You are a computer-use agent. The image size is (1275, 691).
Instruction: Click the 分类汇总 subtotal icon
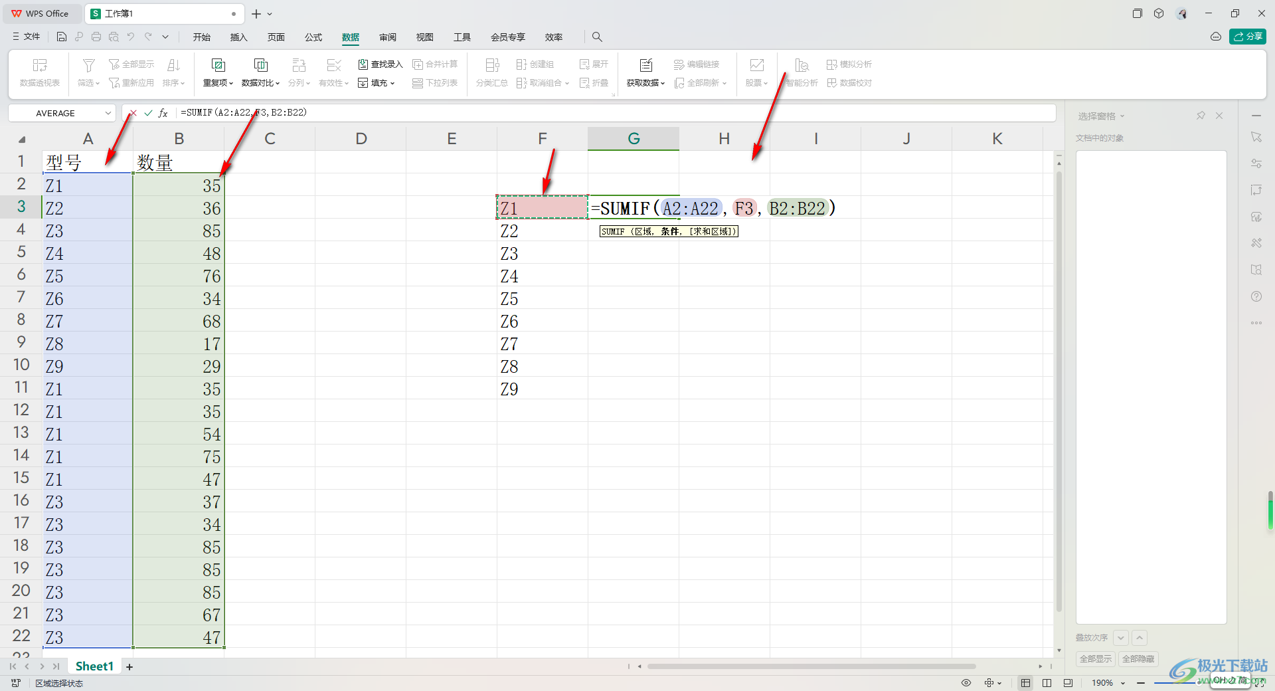[x=492, y=65]
